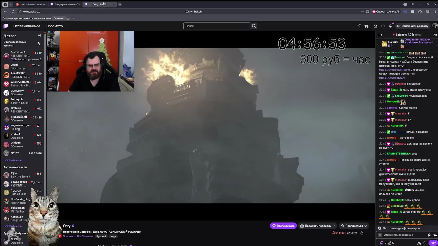This screenshot has height=246, width=438.
Task: Open the bratishkinoff channel in sidebar
Action: [23, 119]
